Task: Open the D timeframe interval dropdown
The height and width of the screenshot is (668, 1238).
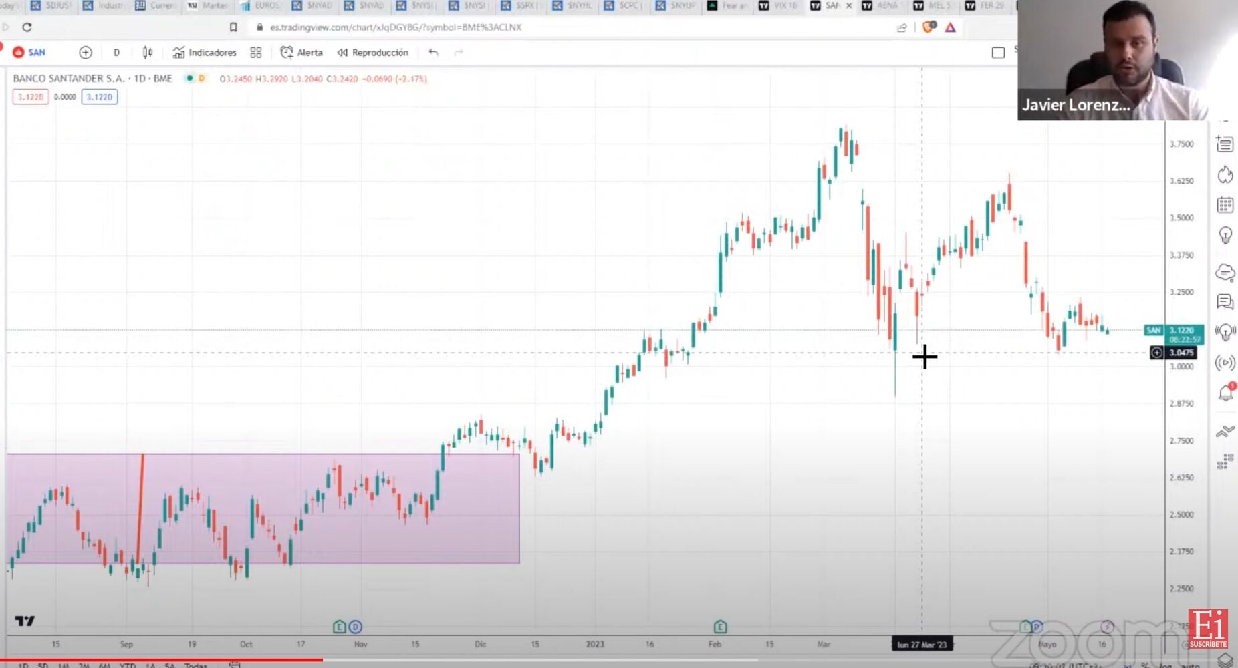Action: pyautogui.click(x=116, y=52)
